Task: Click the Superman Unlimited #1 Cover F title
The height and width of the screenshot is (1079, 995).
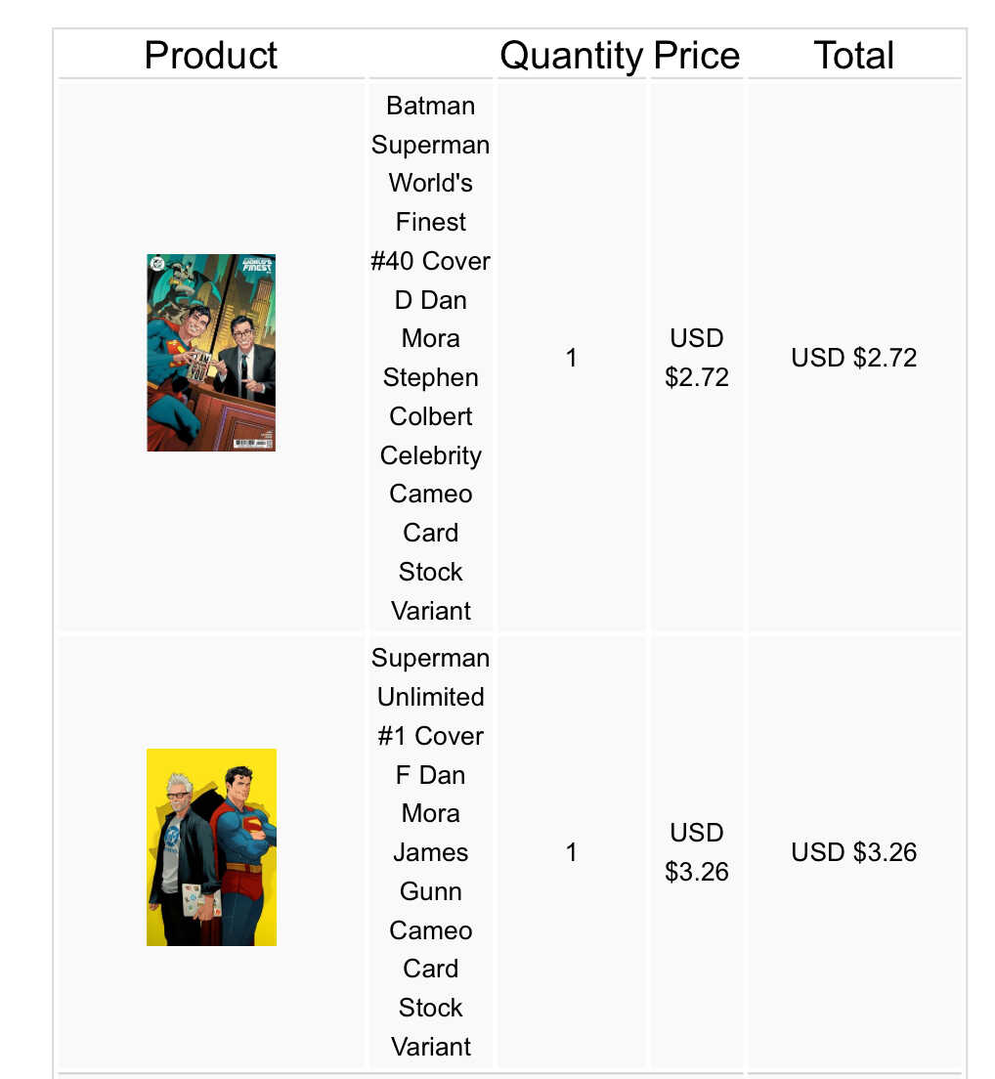Action: point(431,852)
